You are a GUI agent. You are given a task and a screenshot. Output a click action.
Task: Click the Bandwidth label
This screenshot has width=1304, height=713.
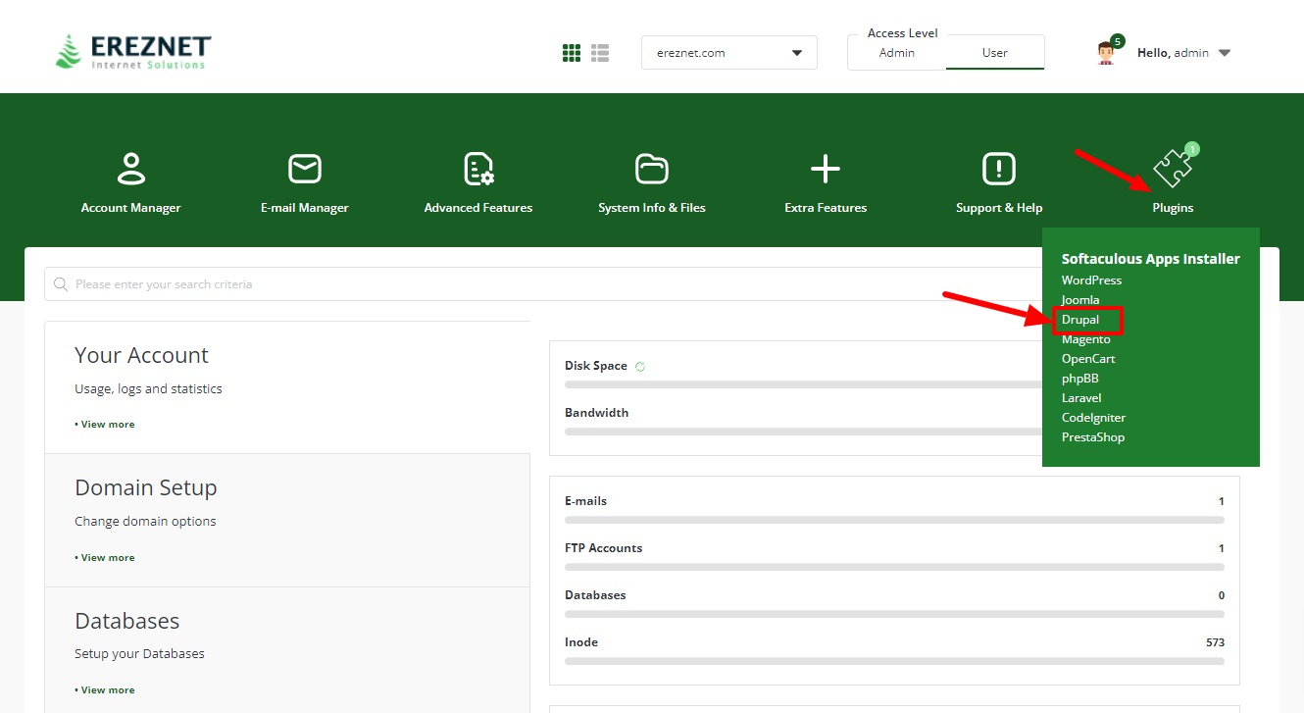596,413
